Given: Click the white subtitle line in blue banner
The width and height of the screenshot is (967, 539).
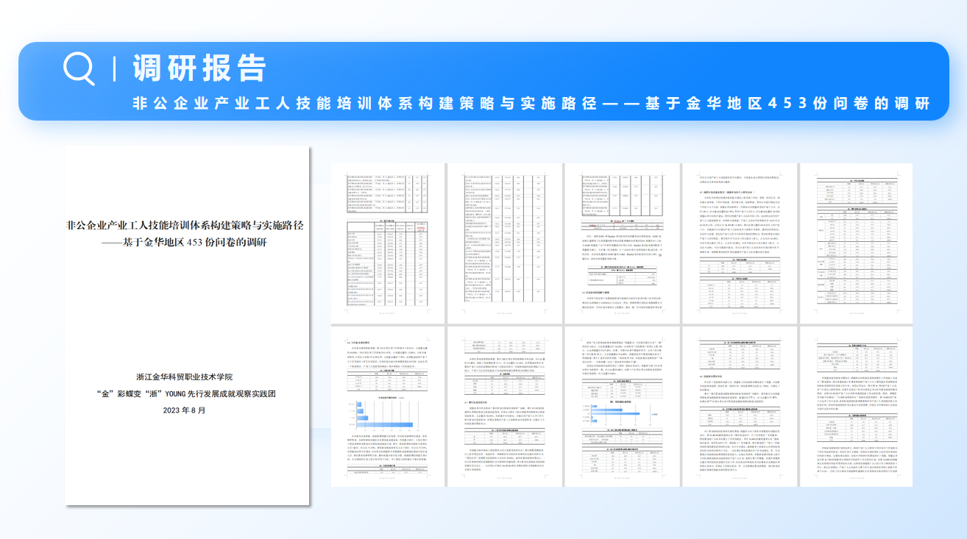Looking at the screenshot, I should [531, 103].
